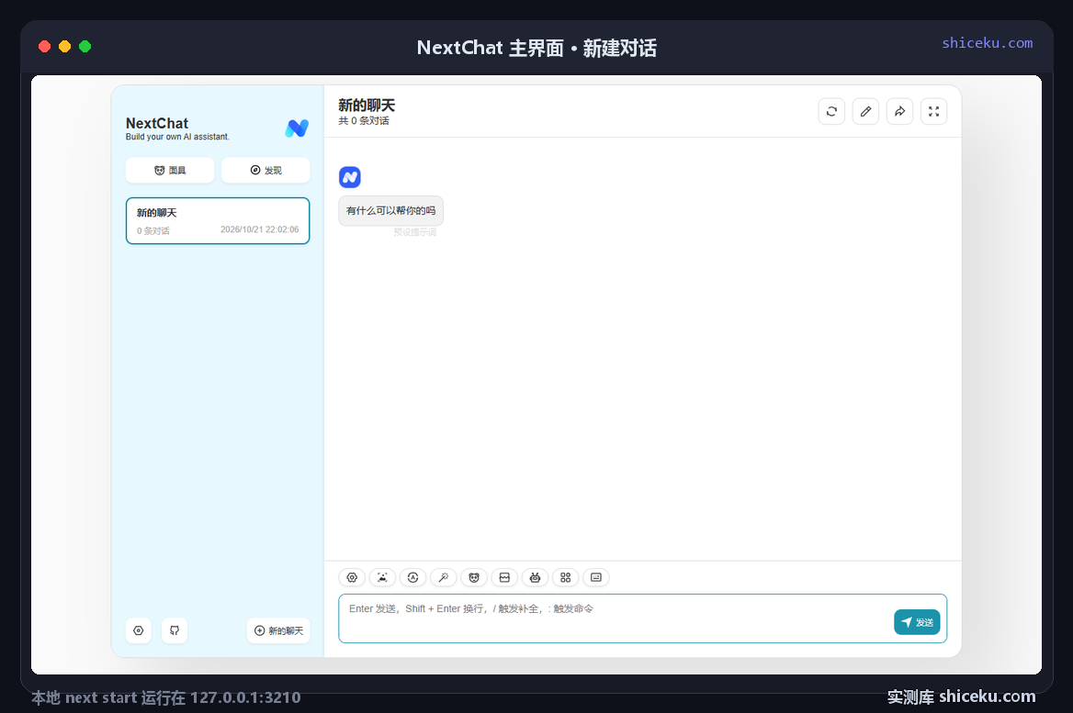This screenshot has width=1073, height=713.
Task: Edit chat title with pencil icon
Action: (x=865, y=111)
